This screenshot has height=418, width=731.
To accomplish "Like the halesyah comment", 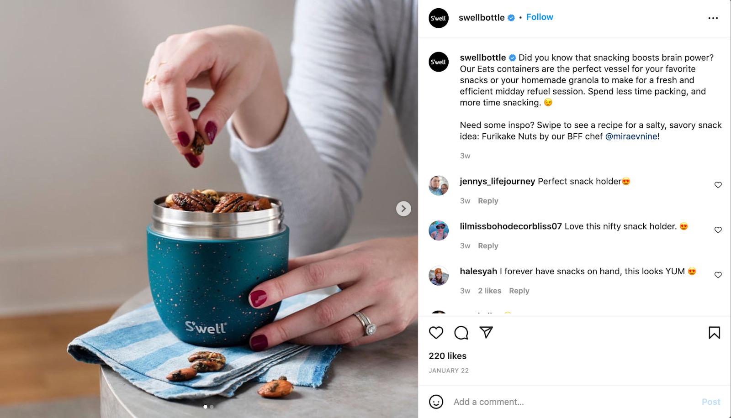I will click(x=718, y=275).
